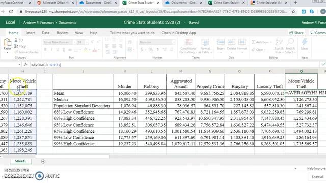The image size is (326, 183).
Task: Switch to Microsoft Office Home browser tab
Action: (x=56, y=3)
